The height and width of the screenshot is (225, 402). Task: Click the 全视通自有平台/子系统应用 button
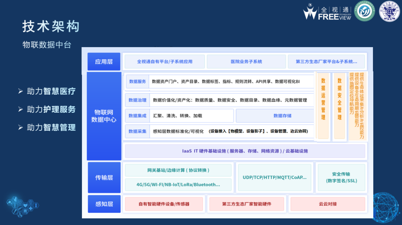165,61
